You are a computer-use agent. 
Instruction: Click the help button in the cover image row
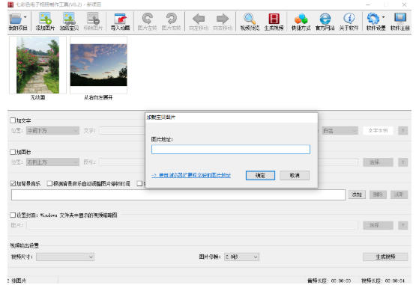click(x=403, y=225)
